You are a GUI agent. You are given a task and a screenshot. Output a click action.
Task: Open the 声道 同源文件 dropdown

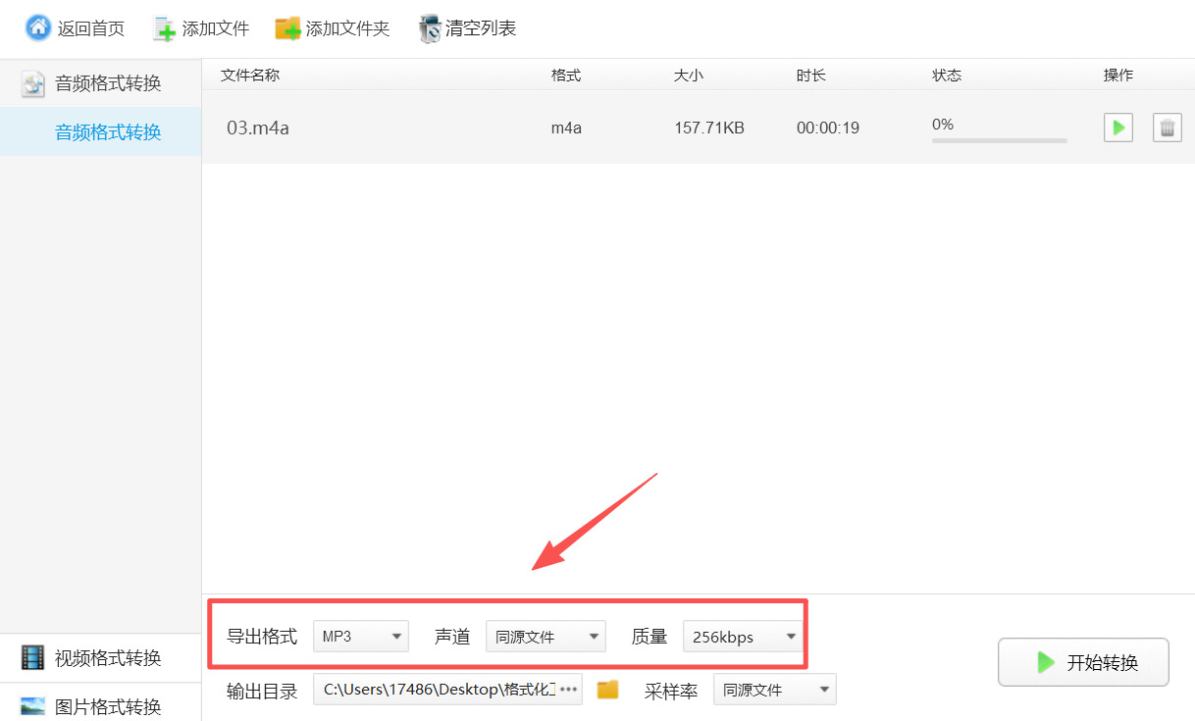click(x=546, y=637)
